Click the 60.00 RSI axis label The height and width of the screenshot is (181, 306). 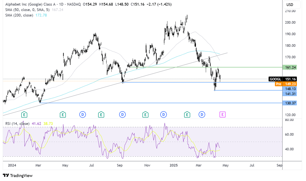coord(289,134)
